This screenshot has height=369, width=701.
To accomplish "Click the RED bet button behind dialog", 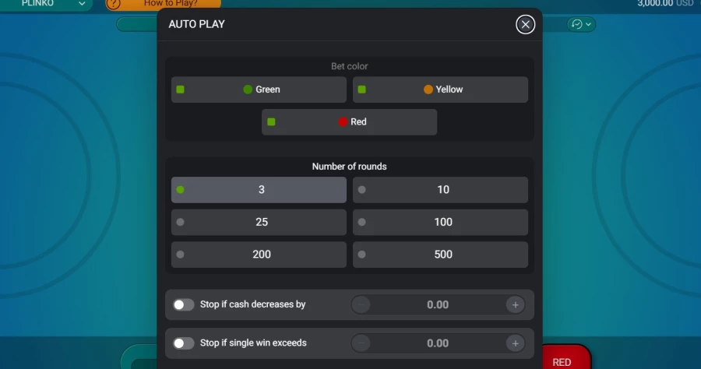I will pyautogui.click(x=566, y=357).
